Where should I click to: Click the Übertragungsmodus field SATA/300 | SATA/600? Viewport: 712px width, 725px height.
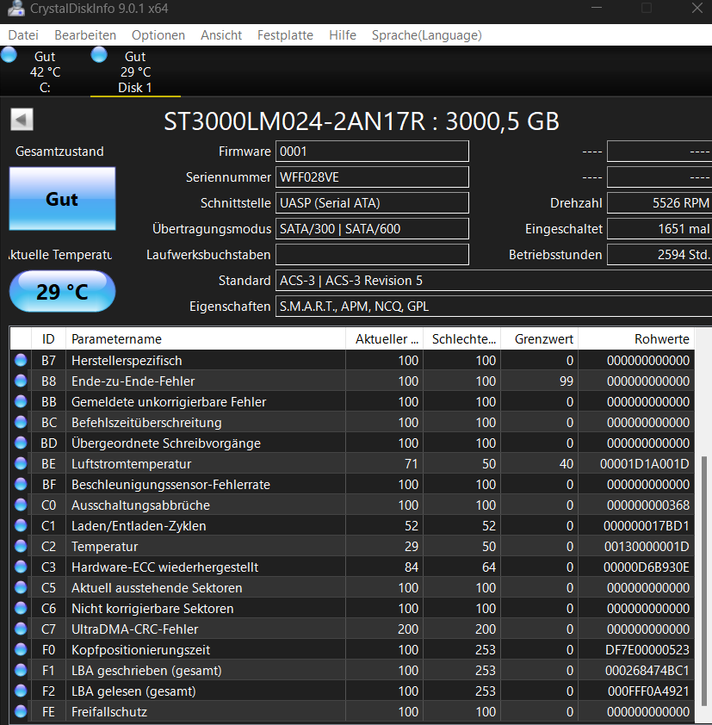coord(372,229)
